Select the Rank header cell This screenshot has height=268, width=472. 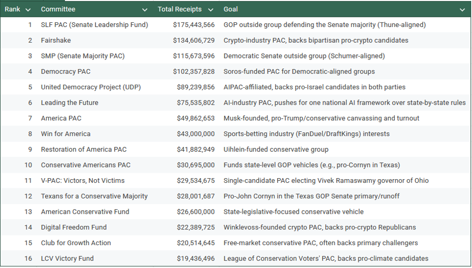tap(18, 9)
